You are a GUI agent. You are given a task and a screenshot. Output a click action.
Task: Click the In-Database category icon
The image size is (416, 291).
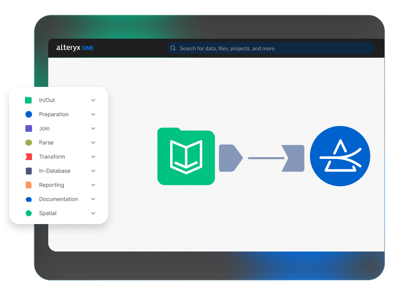click(x=28, y=170)
